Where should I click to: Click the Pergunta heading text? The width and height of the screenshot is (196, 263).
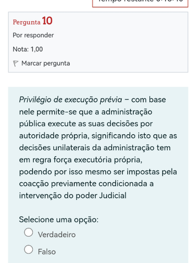[27, 22]
